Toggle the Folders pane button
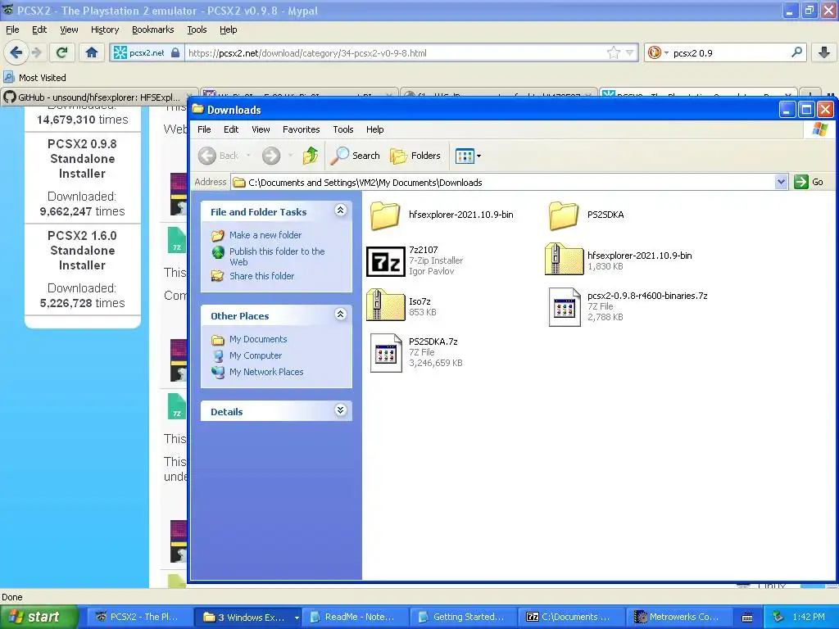The height and width of the screenshot is (629, 839). point(415,156)
